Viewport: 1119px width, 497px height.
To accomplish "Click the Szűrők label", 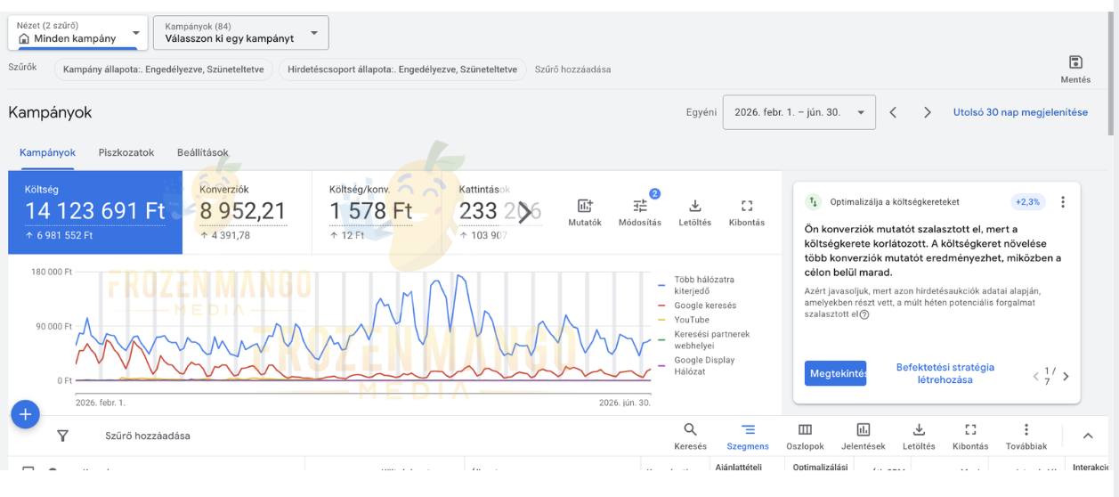I will [22, 67].
